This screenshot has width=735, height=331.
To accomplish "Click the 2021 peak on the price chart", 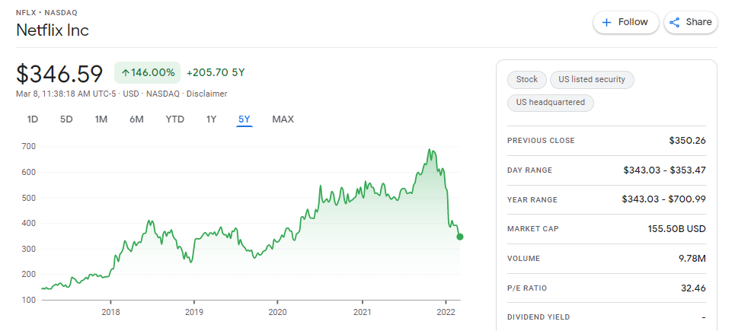I will point(429,149).
